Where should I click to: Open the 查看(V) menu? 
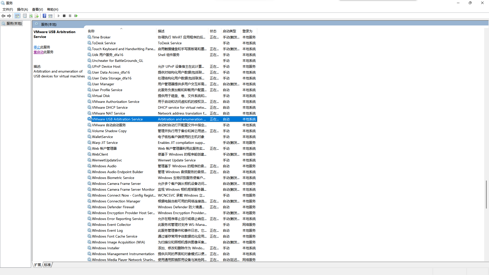point(37,9)
